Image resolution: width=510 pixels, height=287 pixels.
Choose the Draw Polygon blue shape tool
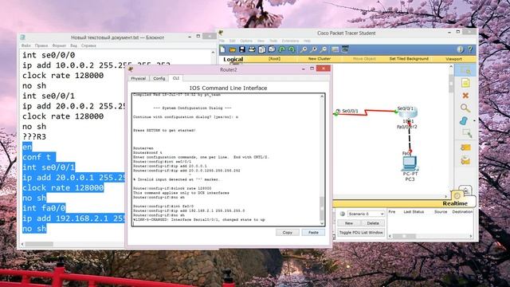[464, 120]
